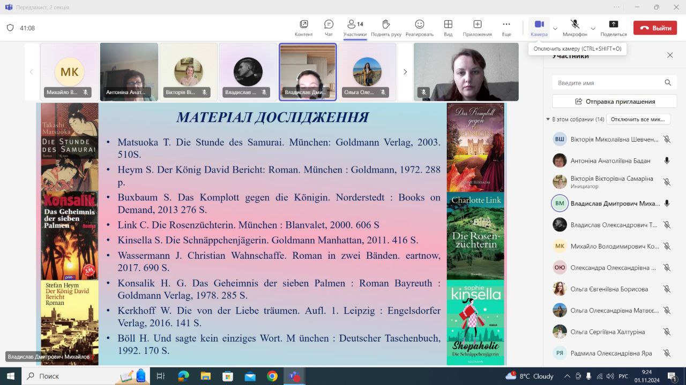This screenshot has height=385, width=686.
Task: Close the Участники side panel
Action: click(x=670, y=55)
